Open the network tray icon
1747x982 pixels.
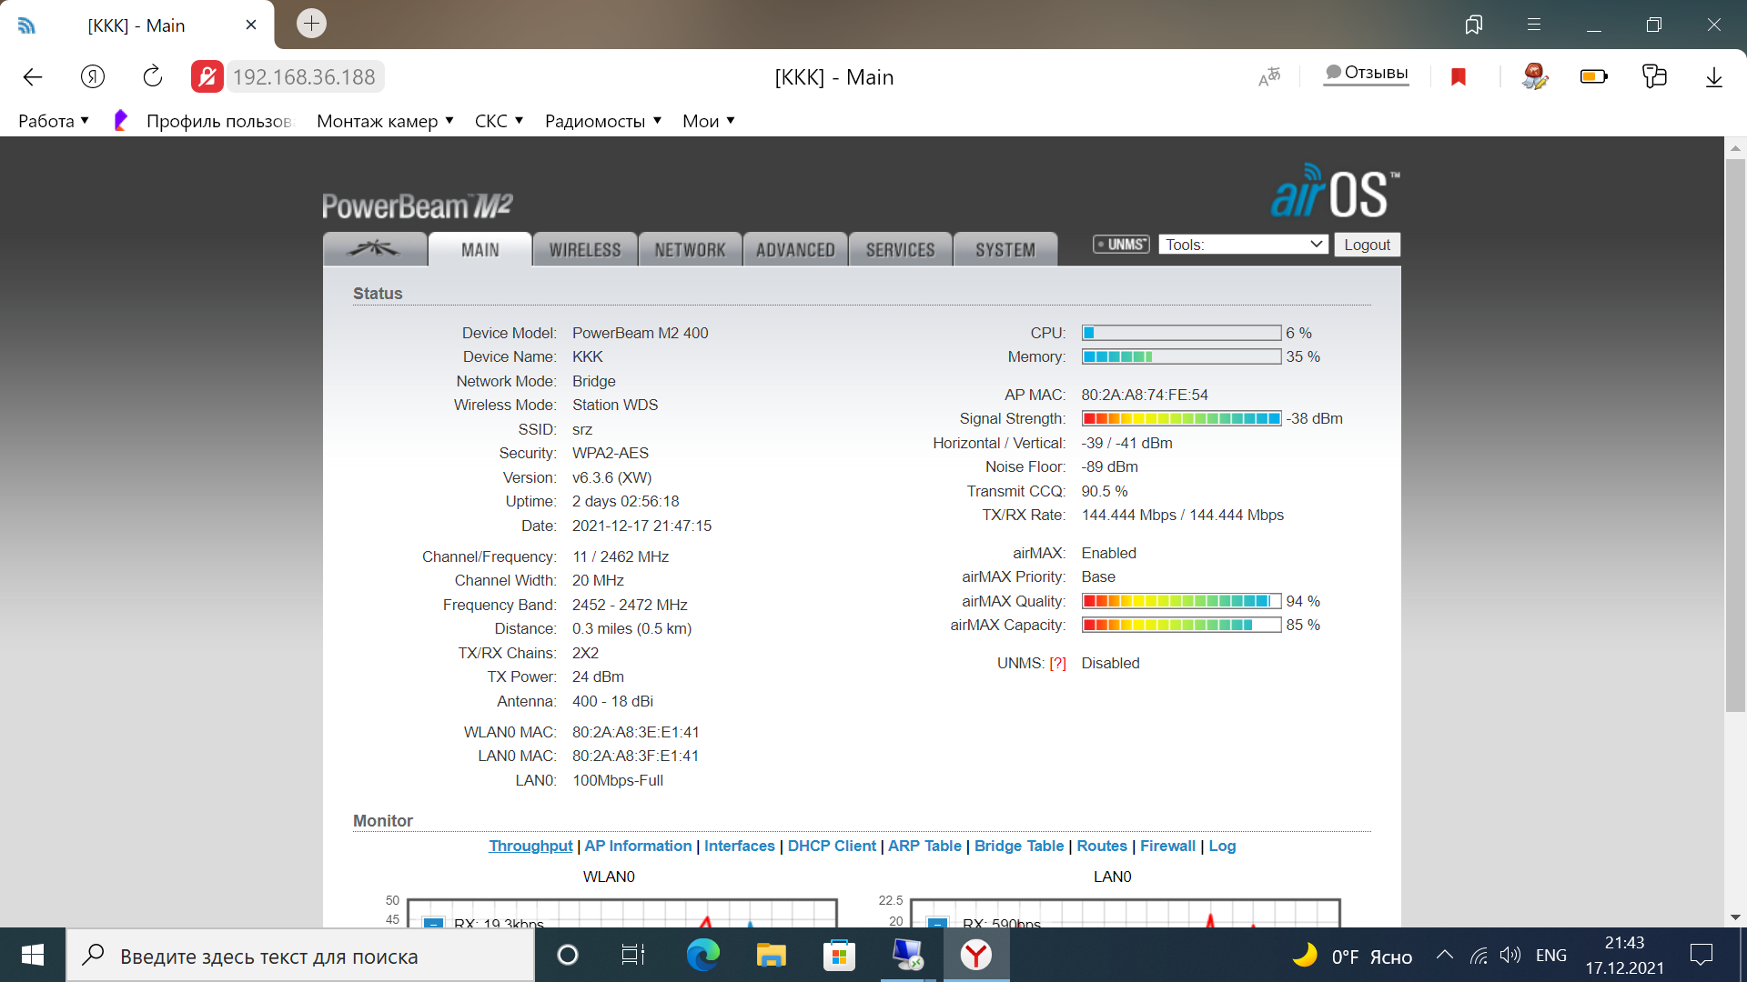tap(1479, 955)
